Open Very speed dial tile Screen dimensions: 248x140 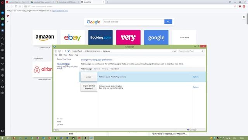click(x=128, y=37)
